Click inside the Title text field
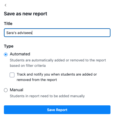This screenshot has height=118, width=115. coord(57,33)
